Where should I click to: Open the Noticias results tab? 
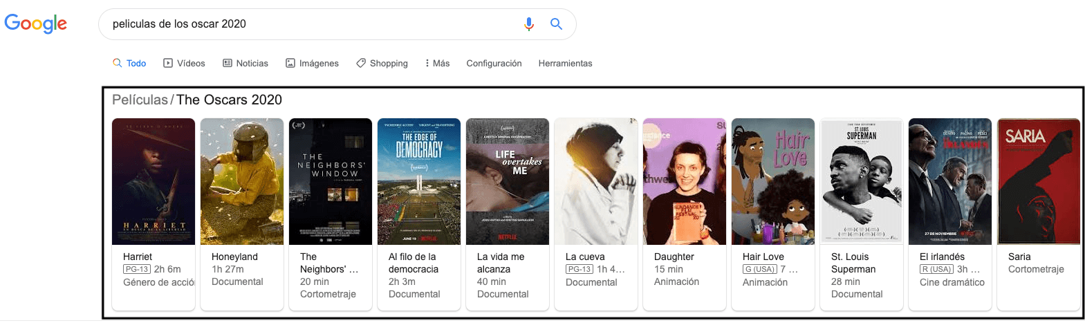tap(245, 63)
